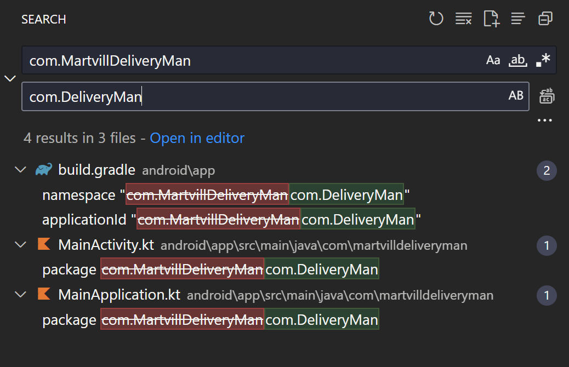Screen dimensions: 569x367
Task: Click the build.gradle elephant file icon
Action: [44, 170]
